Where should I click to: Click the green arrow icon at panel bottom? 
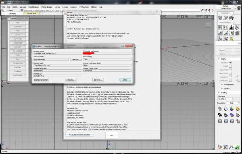pos(237,147)
